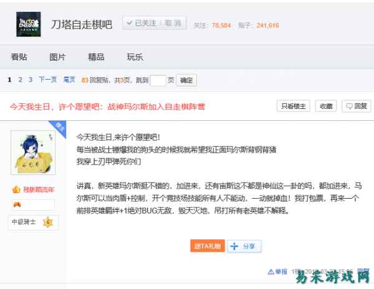This screenshot has height=289, width=374.
Task: Enable 只看楼主 filter
Action: pos(293,106)
